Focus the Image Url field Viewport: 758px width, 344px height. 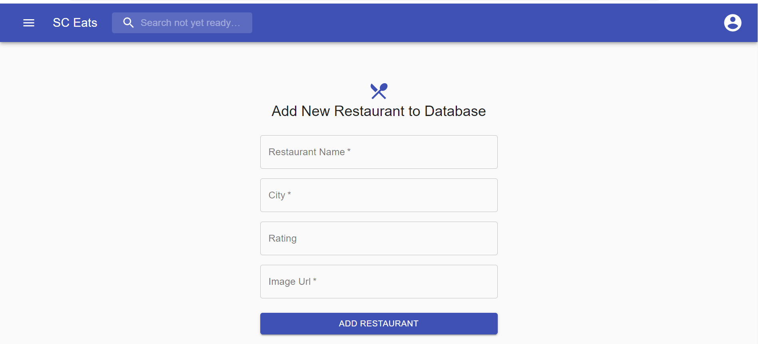coord(379,281)
